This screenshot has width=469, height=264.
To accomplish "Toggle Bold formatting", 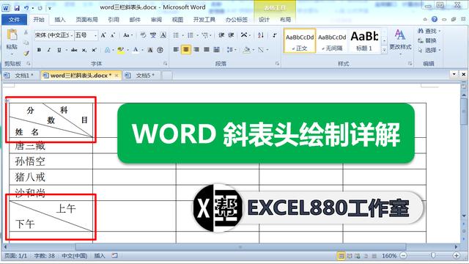I will [39, 50].
